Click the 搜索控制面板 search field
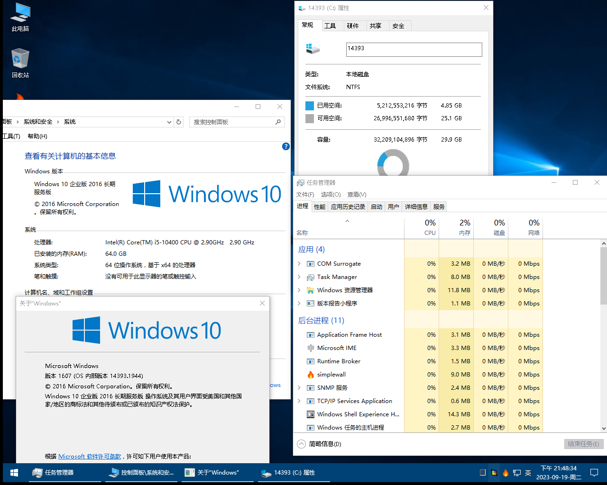The image size is (607, 485). click(237, 122)
